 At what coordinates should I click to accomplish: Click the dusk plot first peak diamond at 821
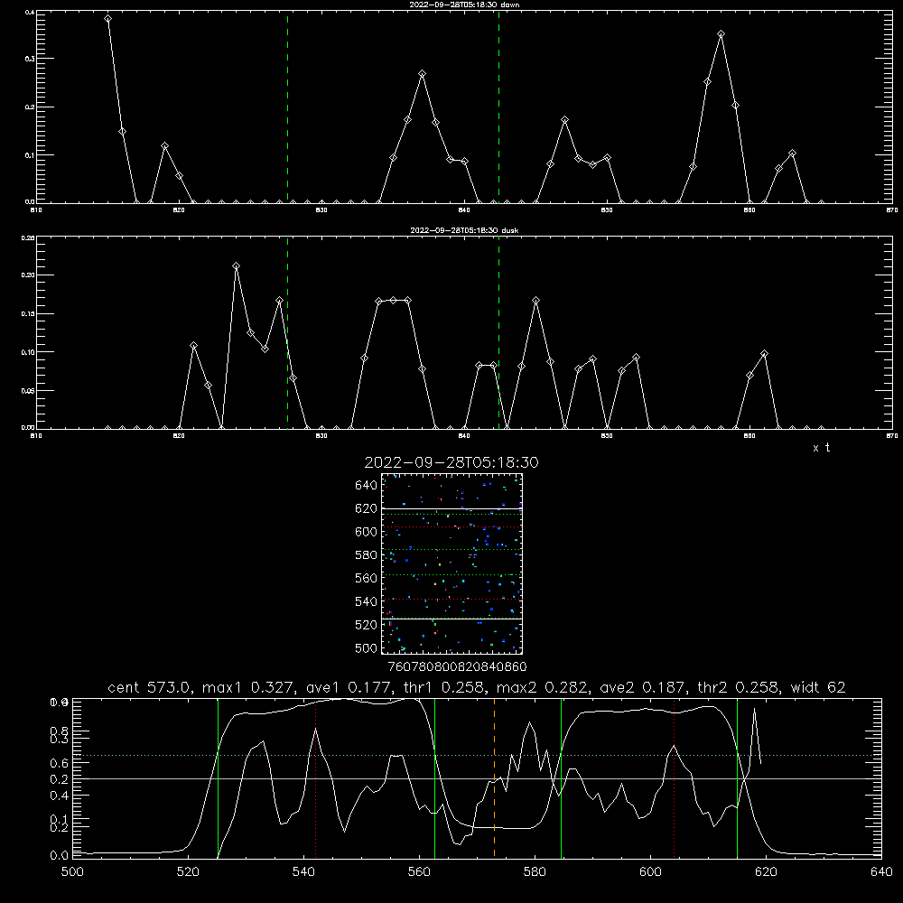tap(193, 346)
